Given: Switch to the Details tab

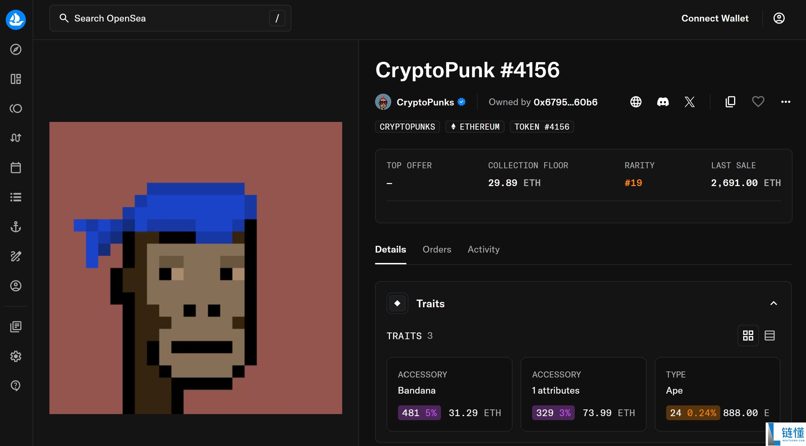Looking at the screenshot, I should point(391,249).
